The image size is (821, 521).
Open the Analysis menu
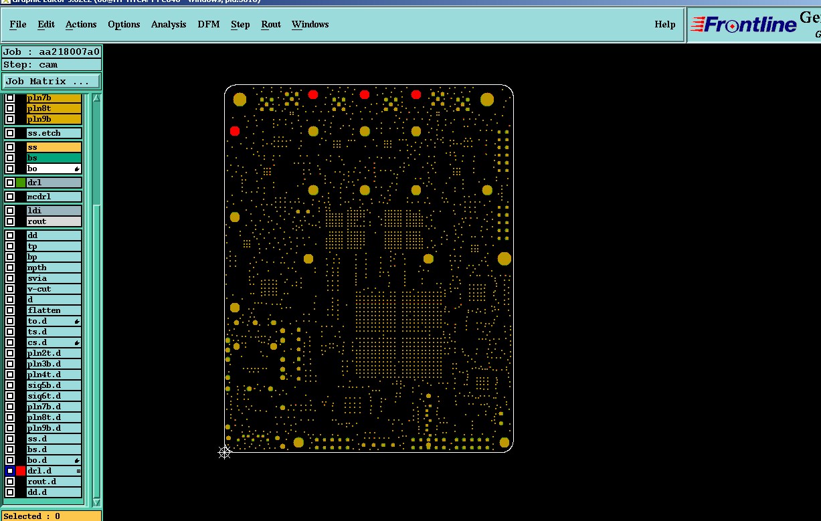pyautogui.click(x=169, y=24)
